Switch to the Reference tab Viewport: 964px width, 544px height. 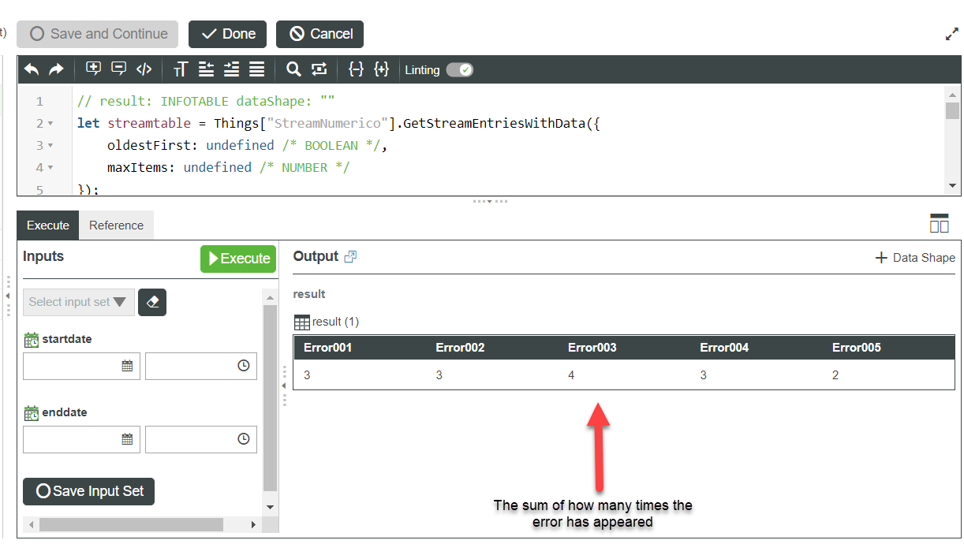[116, 225]
